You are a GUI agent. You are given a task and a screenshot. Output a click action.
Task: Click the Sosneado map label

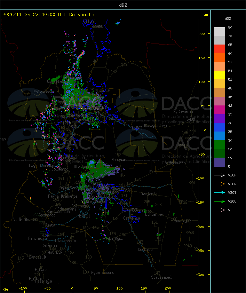pos(47,215)
